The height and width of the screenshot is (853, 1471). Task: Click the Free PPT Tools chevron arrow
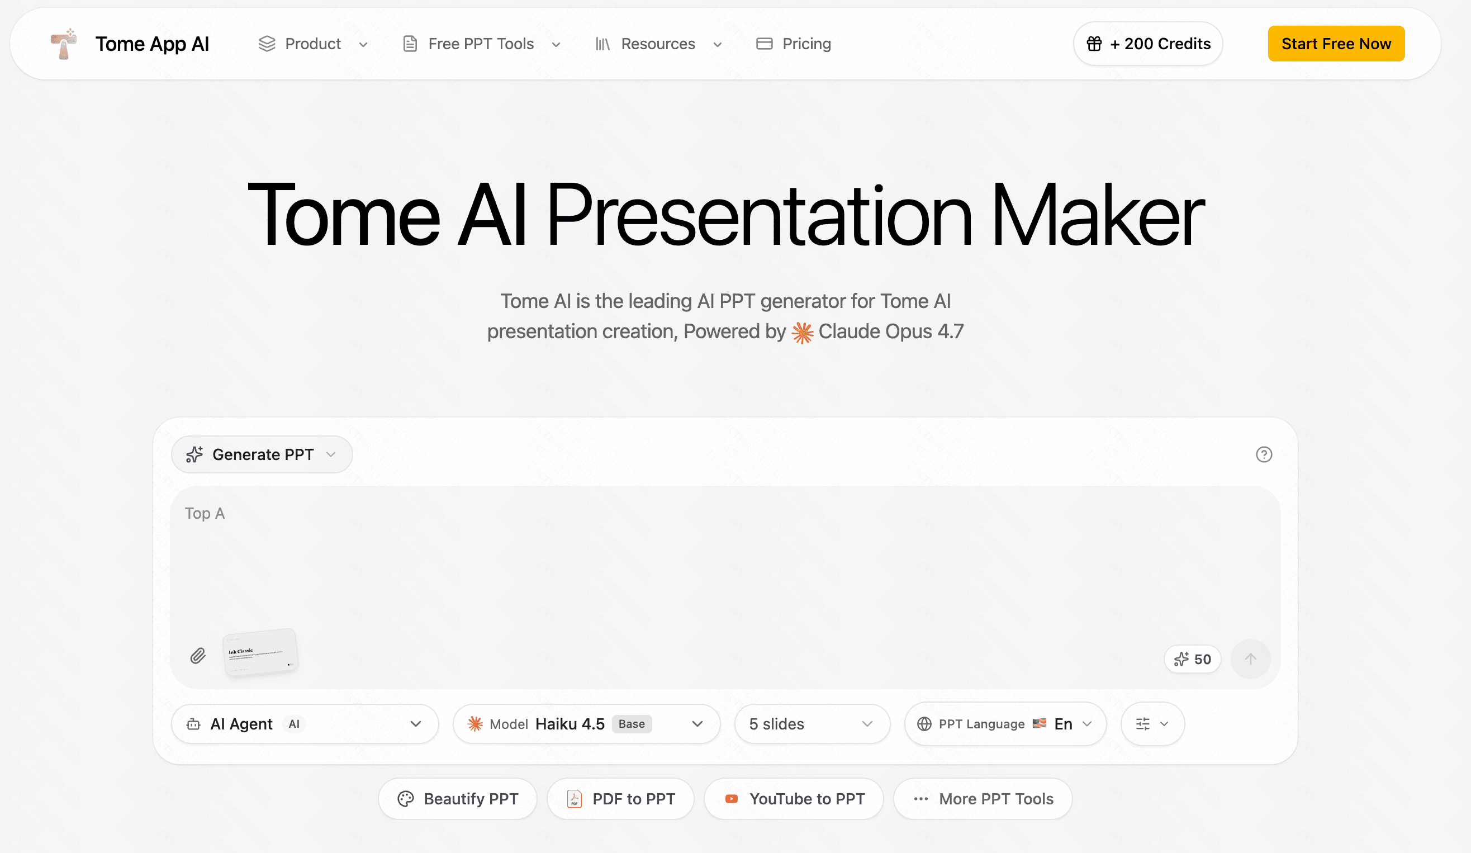pyautogui.click(x=556, y=44)
